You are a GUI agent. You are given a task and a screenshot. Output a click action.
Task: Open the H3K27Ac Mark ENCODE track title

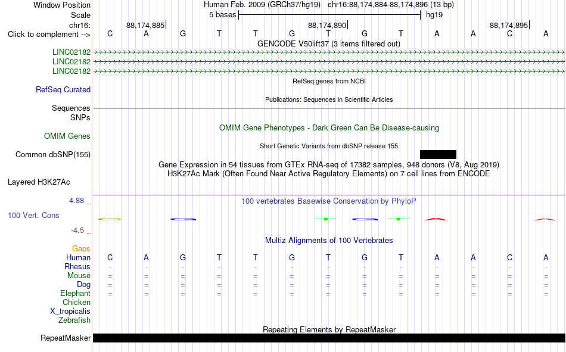329,174
